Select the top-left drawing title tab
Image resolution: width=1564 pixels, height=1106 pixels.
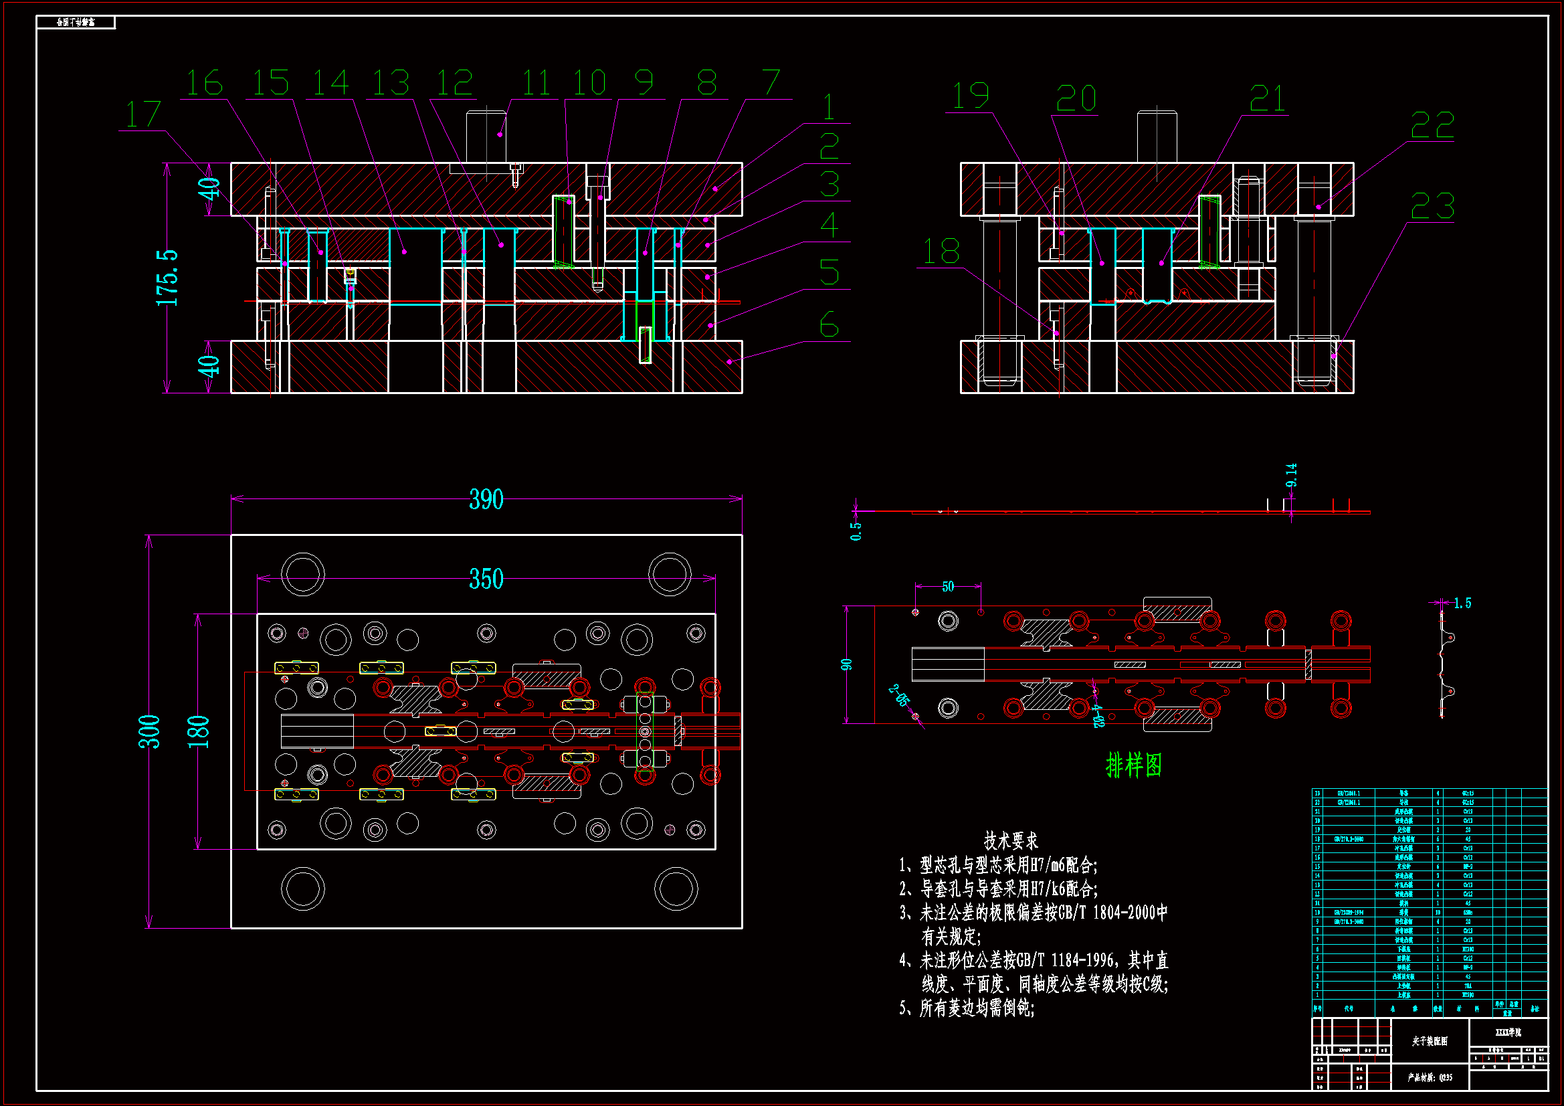(x=76, y=23)
